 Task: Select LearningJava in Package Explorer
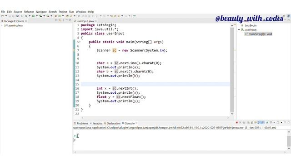tap(13, 25)
